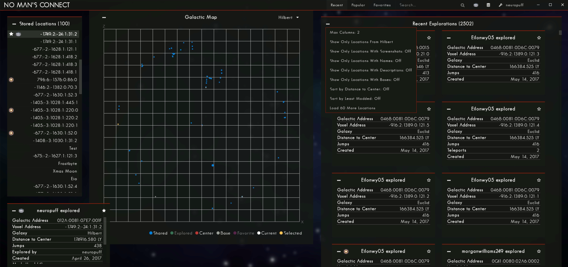Favorite the bottom Eilonwy05 card with base icon
568x267 pixels.
429,251
